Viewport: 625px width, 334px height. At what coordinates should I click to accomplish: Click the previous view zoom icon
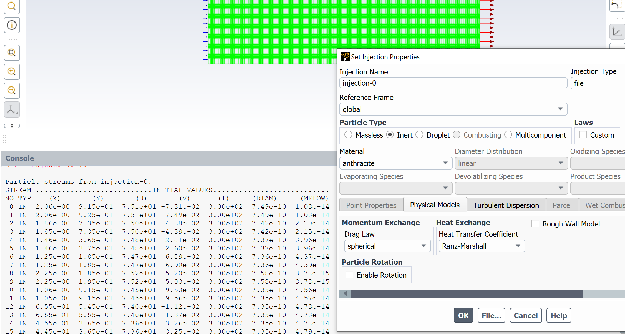point(12,72)
